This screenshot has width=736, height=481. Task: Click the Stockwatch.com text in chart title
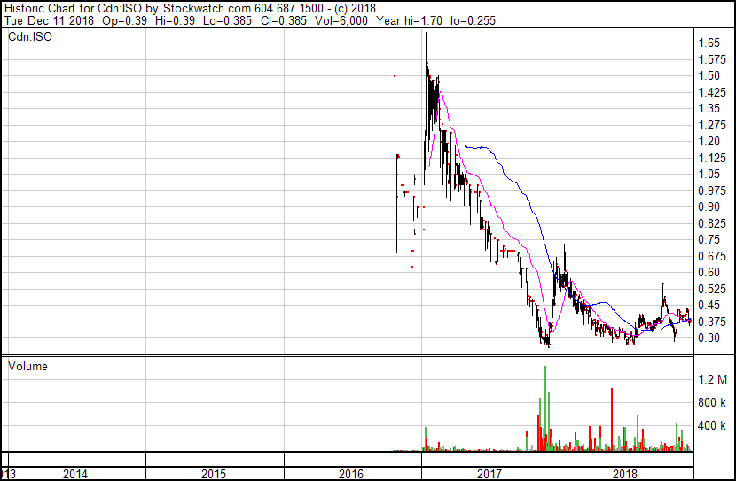pyautogui.click(x=207, y=9)
